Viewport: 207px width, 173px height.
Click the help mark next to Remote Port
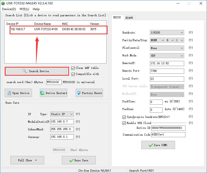pos(191,71)
